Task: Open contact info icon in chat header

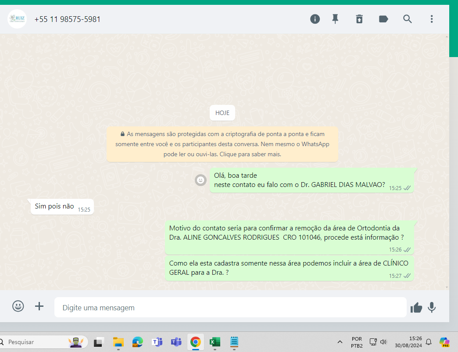Action: 315,19
